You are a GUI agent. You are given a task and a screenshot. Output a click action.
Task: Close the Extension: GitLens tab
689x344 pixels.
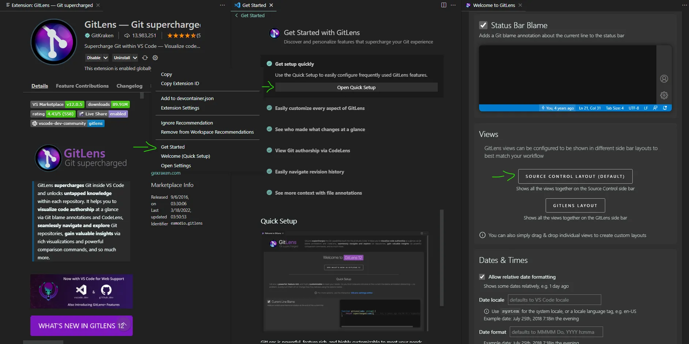(98, 5)
